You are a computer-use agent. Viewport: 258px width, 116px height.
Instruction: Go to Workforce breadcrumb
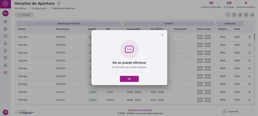20,8
